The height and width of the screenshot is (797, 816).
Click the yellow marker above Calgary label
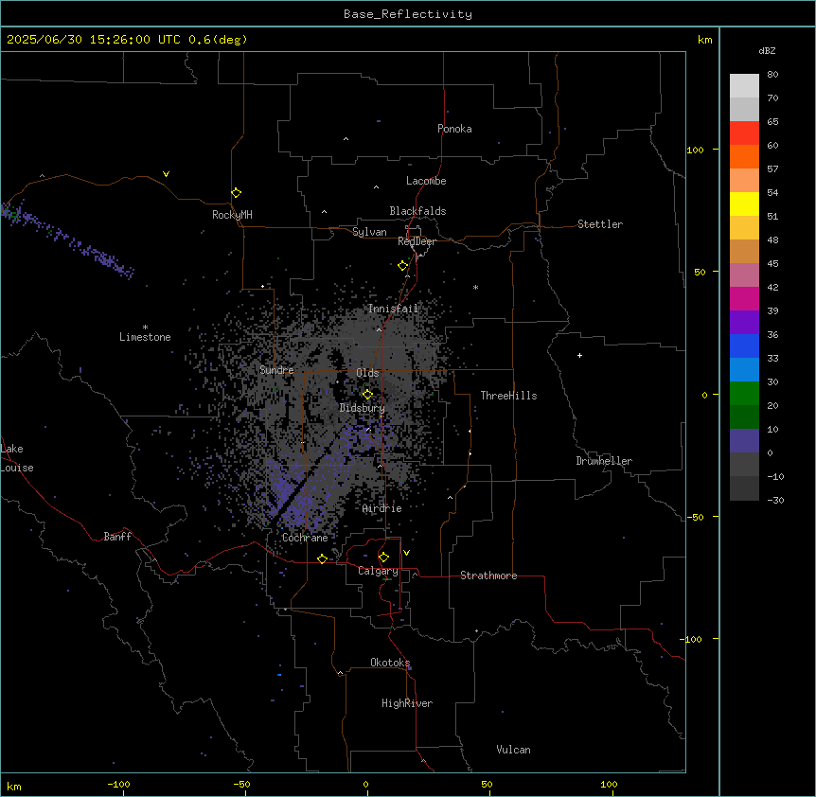click(x=383, y=558)
